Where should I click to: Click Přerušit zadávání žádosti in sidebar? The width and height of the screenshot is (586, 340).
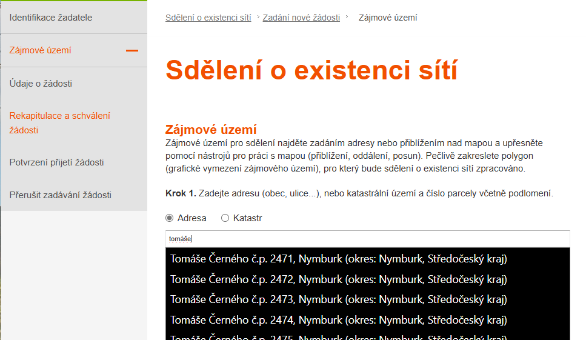(60, 195)
